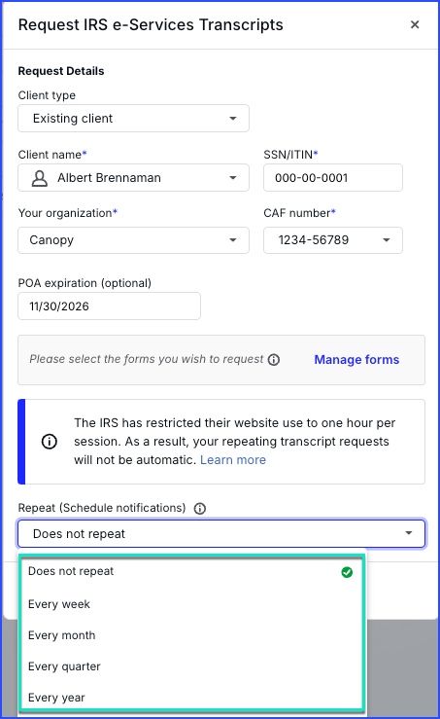Screen dimensions: 440x719
Task: Click the SSN/ITIN input field
Action: [x=333, y=177]
